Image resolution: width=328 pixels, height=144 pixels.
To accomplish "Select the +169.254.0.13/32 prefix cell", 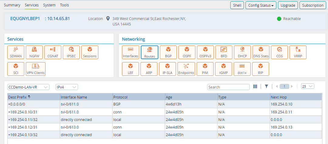I will tap(34, 135).
